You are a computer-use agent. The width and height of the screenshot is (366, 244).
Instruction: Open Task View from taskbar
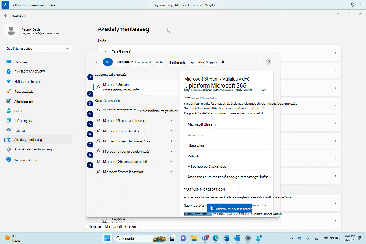(173, 238)
